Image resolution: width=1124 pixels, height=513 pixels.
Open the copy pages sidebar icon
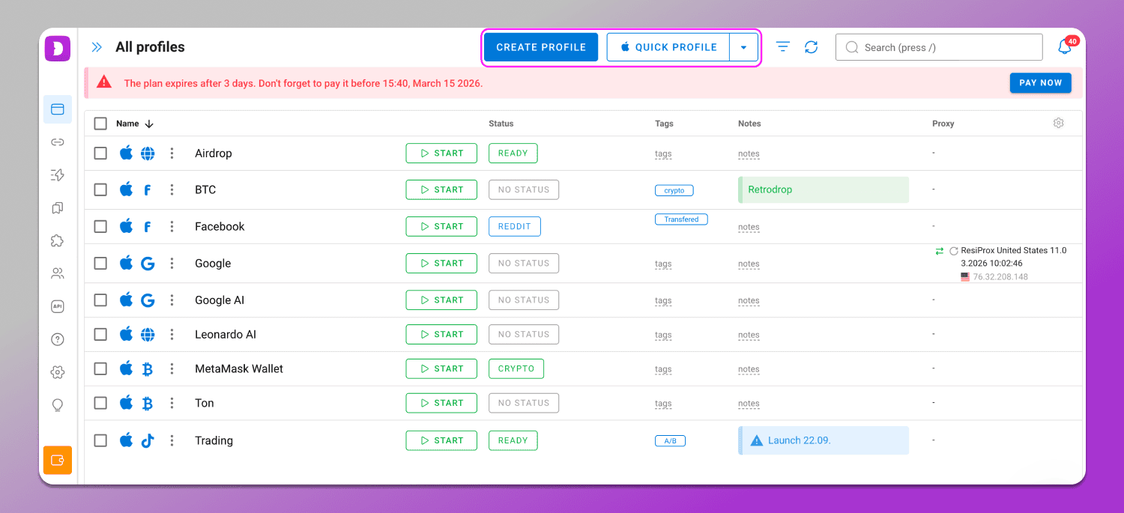[58, 208]
